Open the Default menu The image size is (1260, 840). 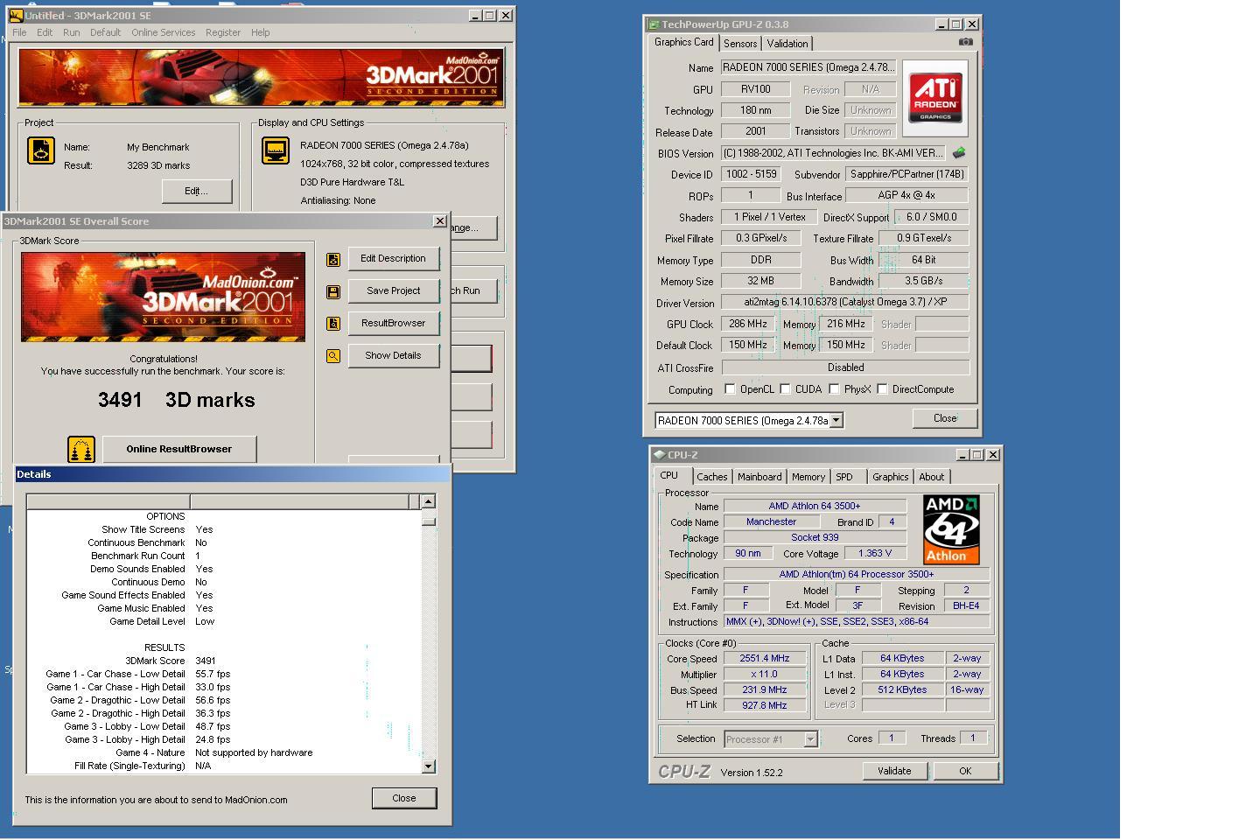coord(105,32)
